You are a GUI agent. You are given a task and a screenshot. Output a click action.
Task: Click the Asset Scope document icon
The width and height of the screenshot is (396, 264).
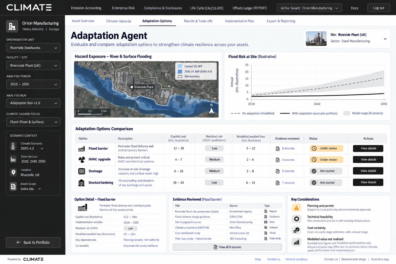click(13, 186)
